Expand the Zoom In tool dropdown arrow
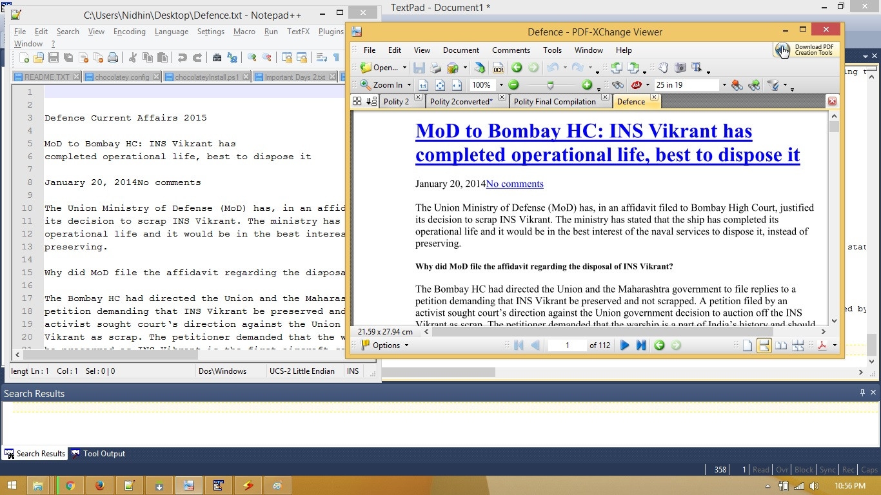The width and height of the screenshot is (881, 495). 408,85
